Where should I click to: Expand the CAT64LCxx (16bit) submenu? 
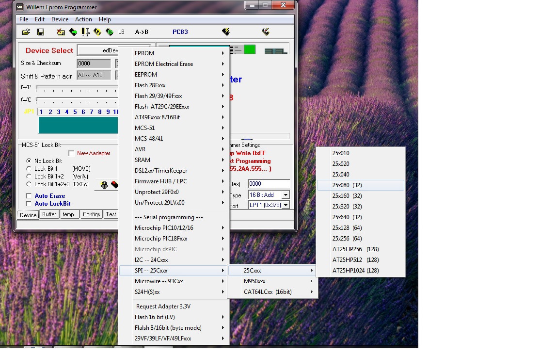[x=272, y=292]
